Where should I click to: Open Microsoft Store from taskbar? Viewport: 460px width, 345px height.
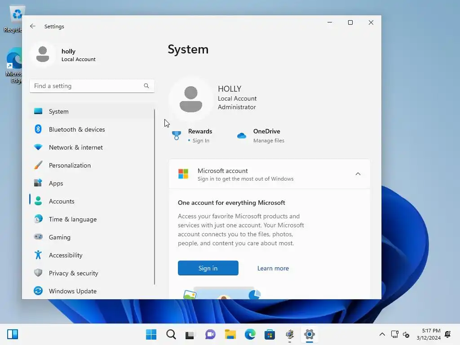pyautogui.click(x=270, y=334)
